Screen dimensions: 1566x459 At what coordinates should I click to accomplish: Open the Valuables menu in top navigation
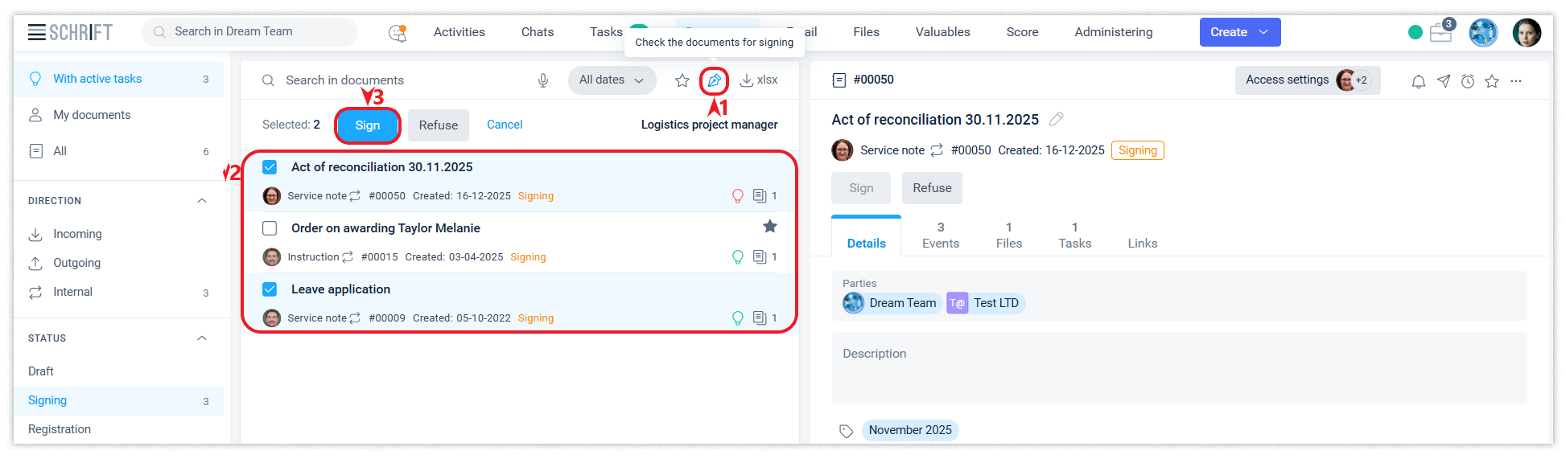coord(942,32)
